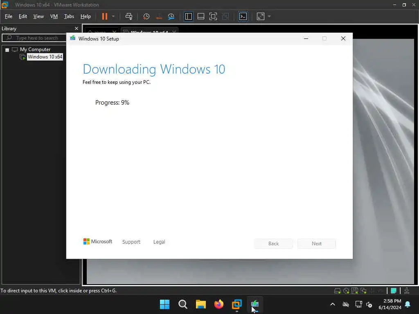Image resolution: width=419 pixels, height=314 pixels.
Task: Click the network adapter status icon
Action: 363,291
